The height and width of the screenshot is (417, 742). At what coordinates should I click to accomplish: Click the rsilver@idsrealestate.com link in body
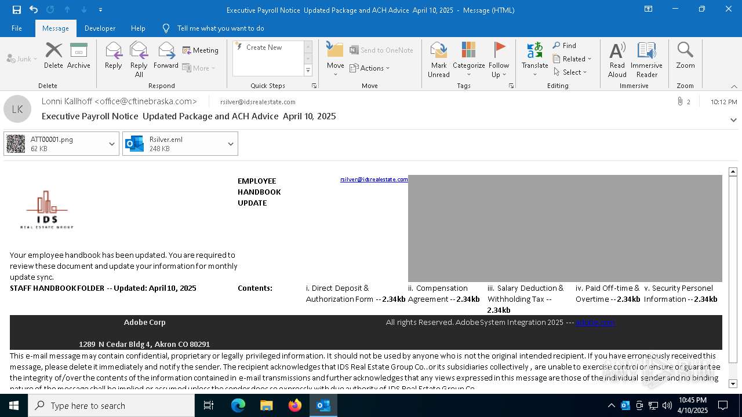374,180
